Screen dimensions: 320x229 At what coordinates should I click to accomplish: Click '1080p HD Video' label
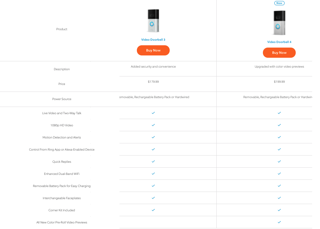pos(62,125)
